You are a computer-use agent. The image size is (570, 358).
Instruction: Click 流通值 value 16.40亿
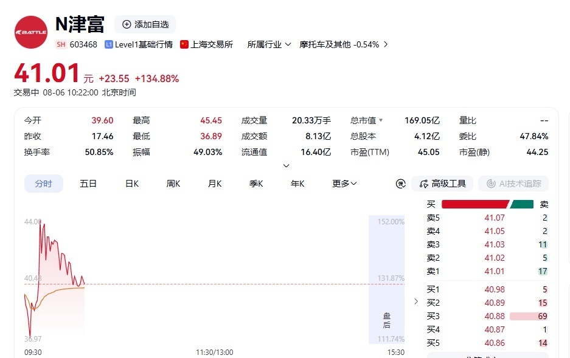pos(316,152)
